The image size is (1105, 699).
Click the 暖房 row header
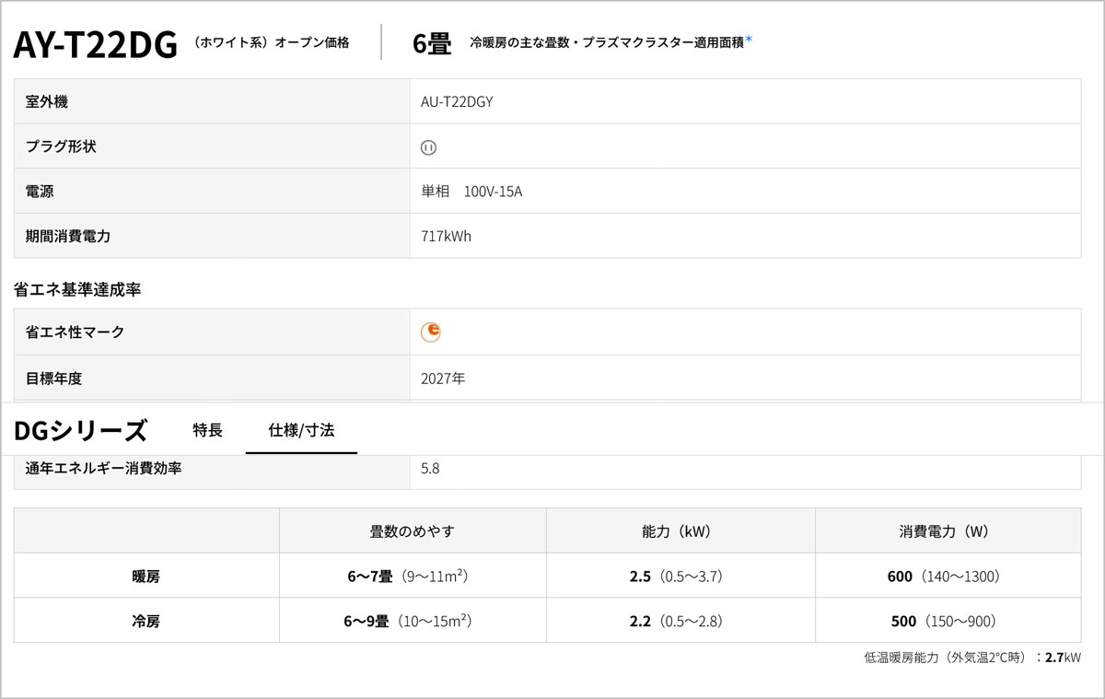point(145,577)
